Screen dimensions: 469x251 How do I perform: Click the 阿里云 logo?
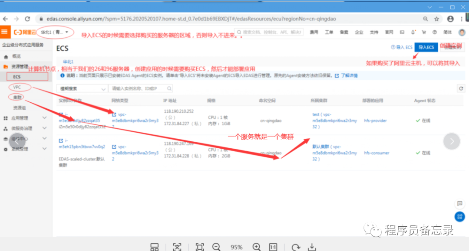(x=25, y=32)
